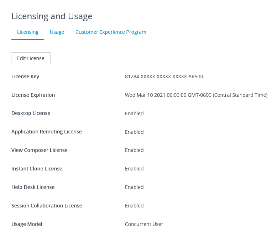The width and height of the screenshot is (272, 232).
Task: Click the License Key label
Action: pos(25,77)
